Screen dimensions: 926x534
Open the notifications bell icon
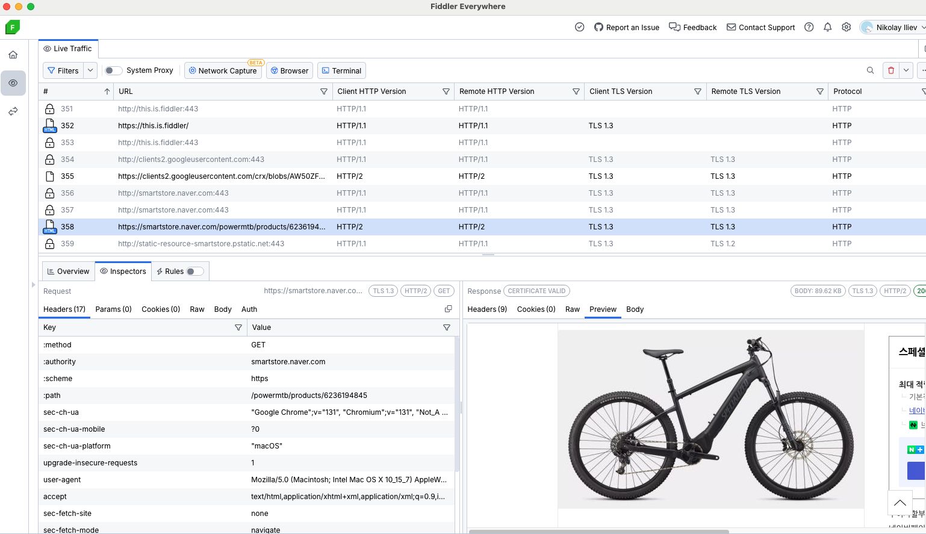coord(827,27)
